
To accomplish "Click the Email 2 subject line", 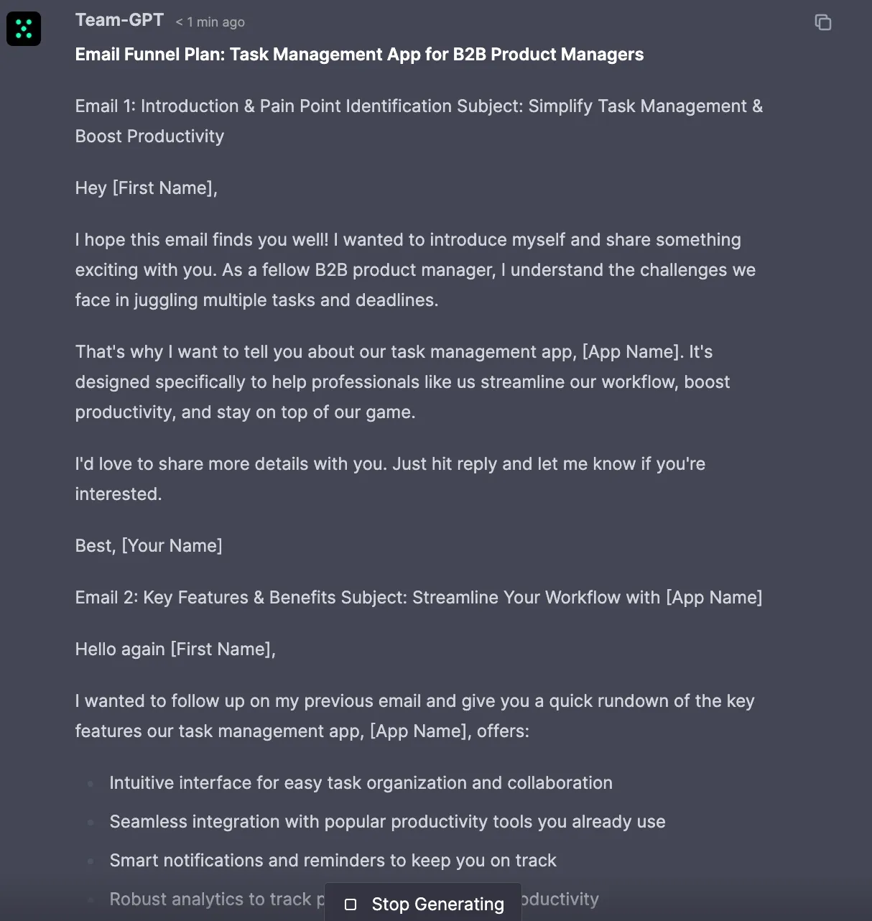I will point(418,597).
